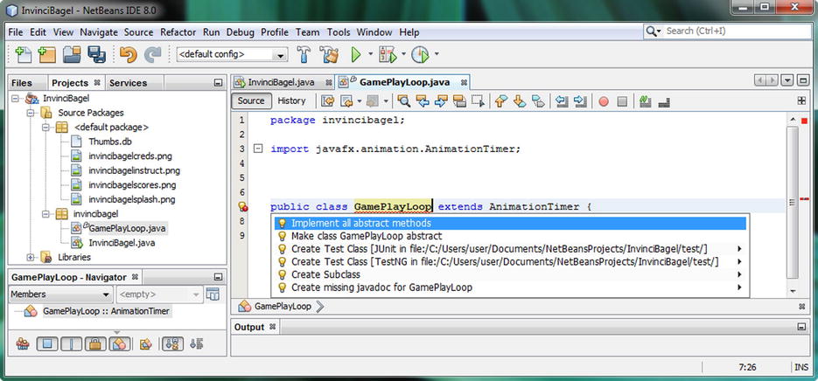Toggle Rectangular Selection in editor toolbar
Image resolution: width=818 pixels, height=381 pixels.
point(478,101)
